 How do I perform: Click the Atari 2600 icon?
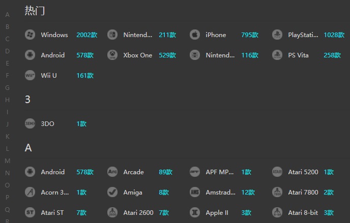[112, 212]
